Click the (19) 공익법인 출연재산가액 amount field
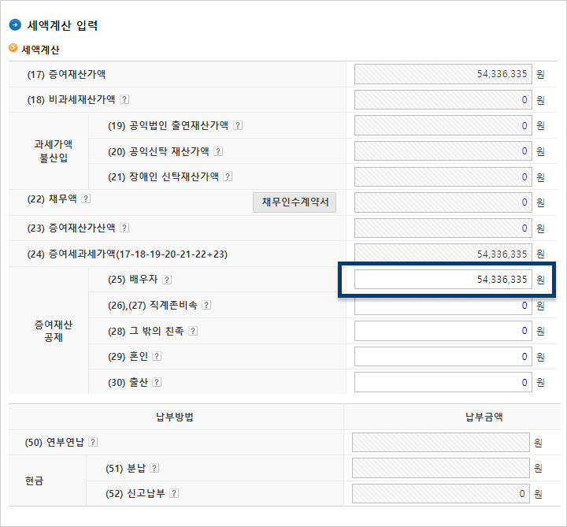Screen dimensions: 567x527 pos(443,125)
